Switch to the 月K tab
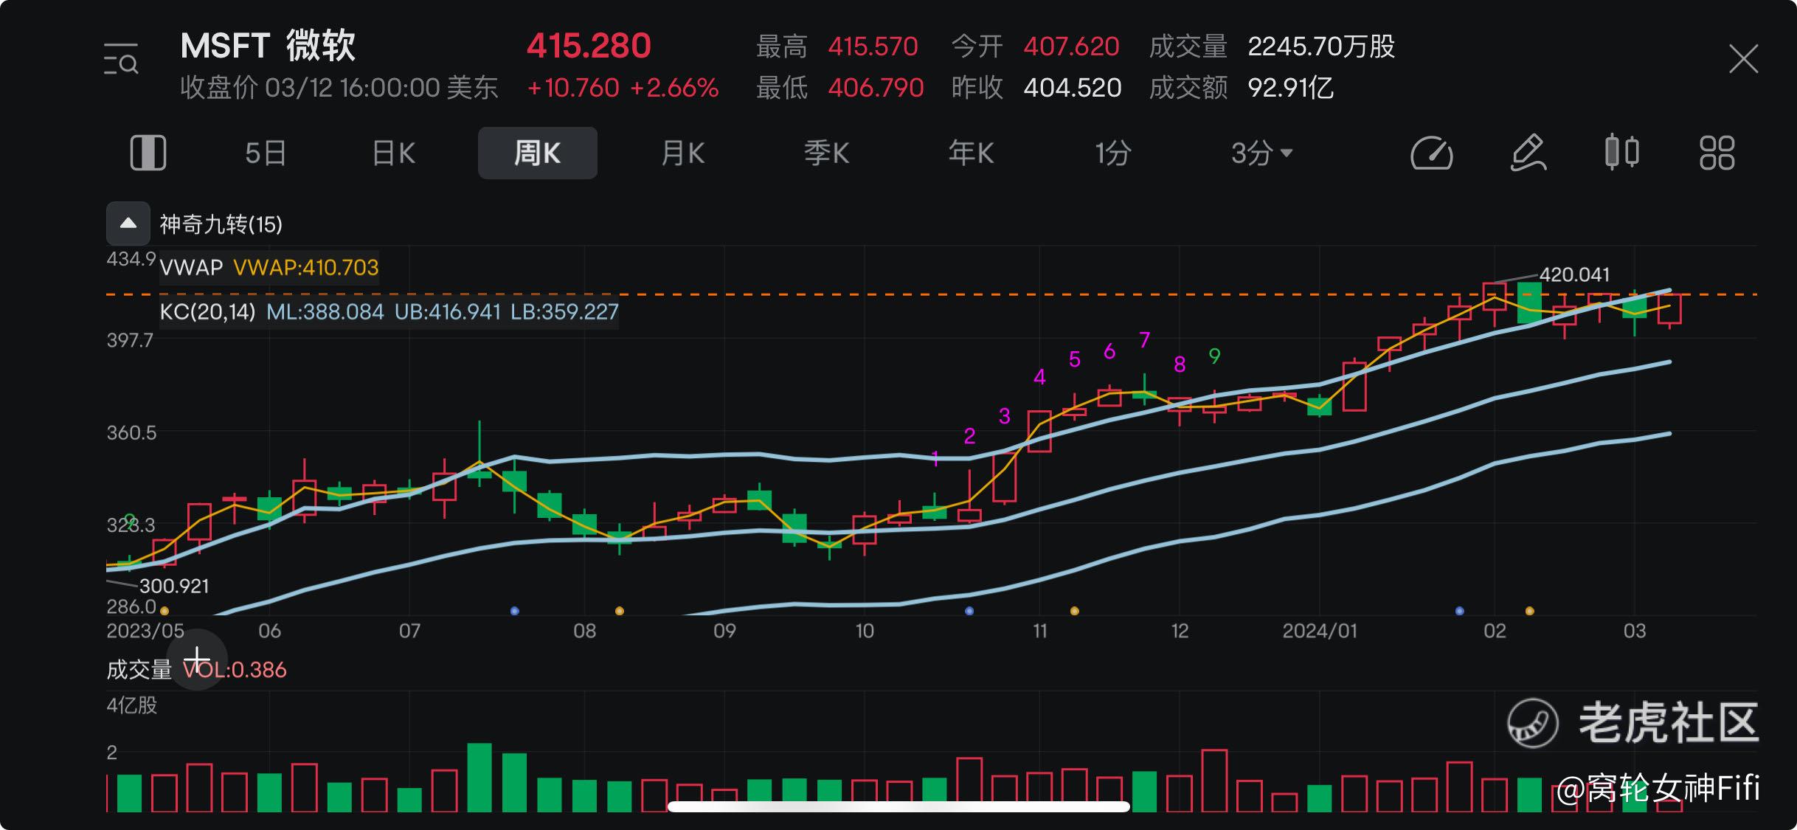 (x=682, y=153)
